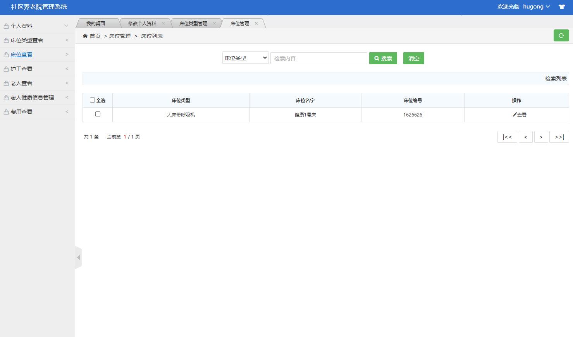Open the hugong user menu
The height and width of the screenshot is (337, 573).
click(x=536, y=7)
